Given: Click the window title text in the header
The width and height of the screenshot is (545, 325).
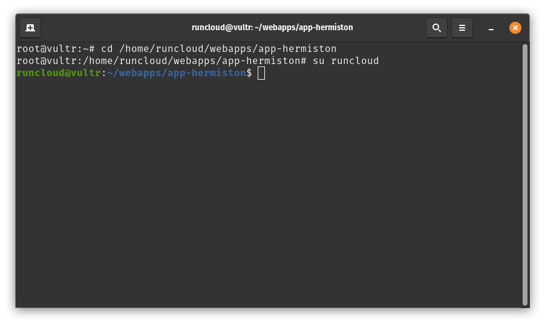Looking at the screenshot, I should (x=272, y=28).
